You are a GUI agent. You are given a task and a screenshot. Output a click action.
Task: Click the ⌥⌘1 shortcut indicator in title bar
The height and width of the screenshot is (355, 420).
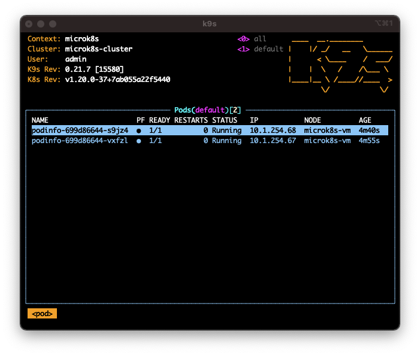click(383, 23)
